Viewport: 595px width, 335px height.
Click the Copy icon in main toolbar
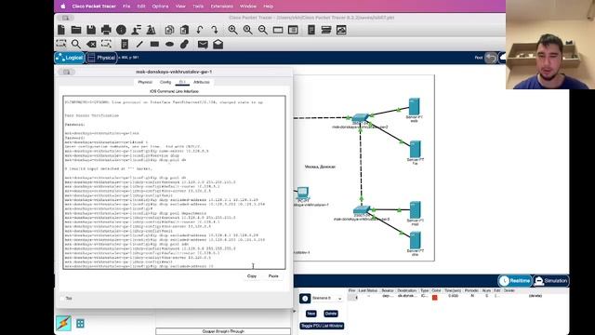point(169,30)
